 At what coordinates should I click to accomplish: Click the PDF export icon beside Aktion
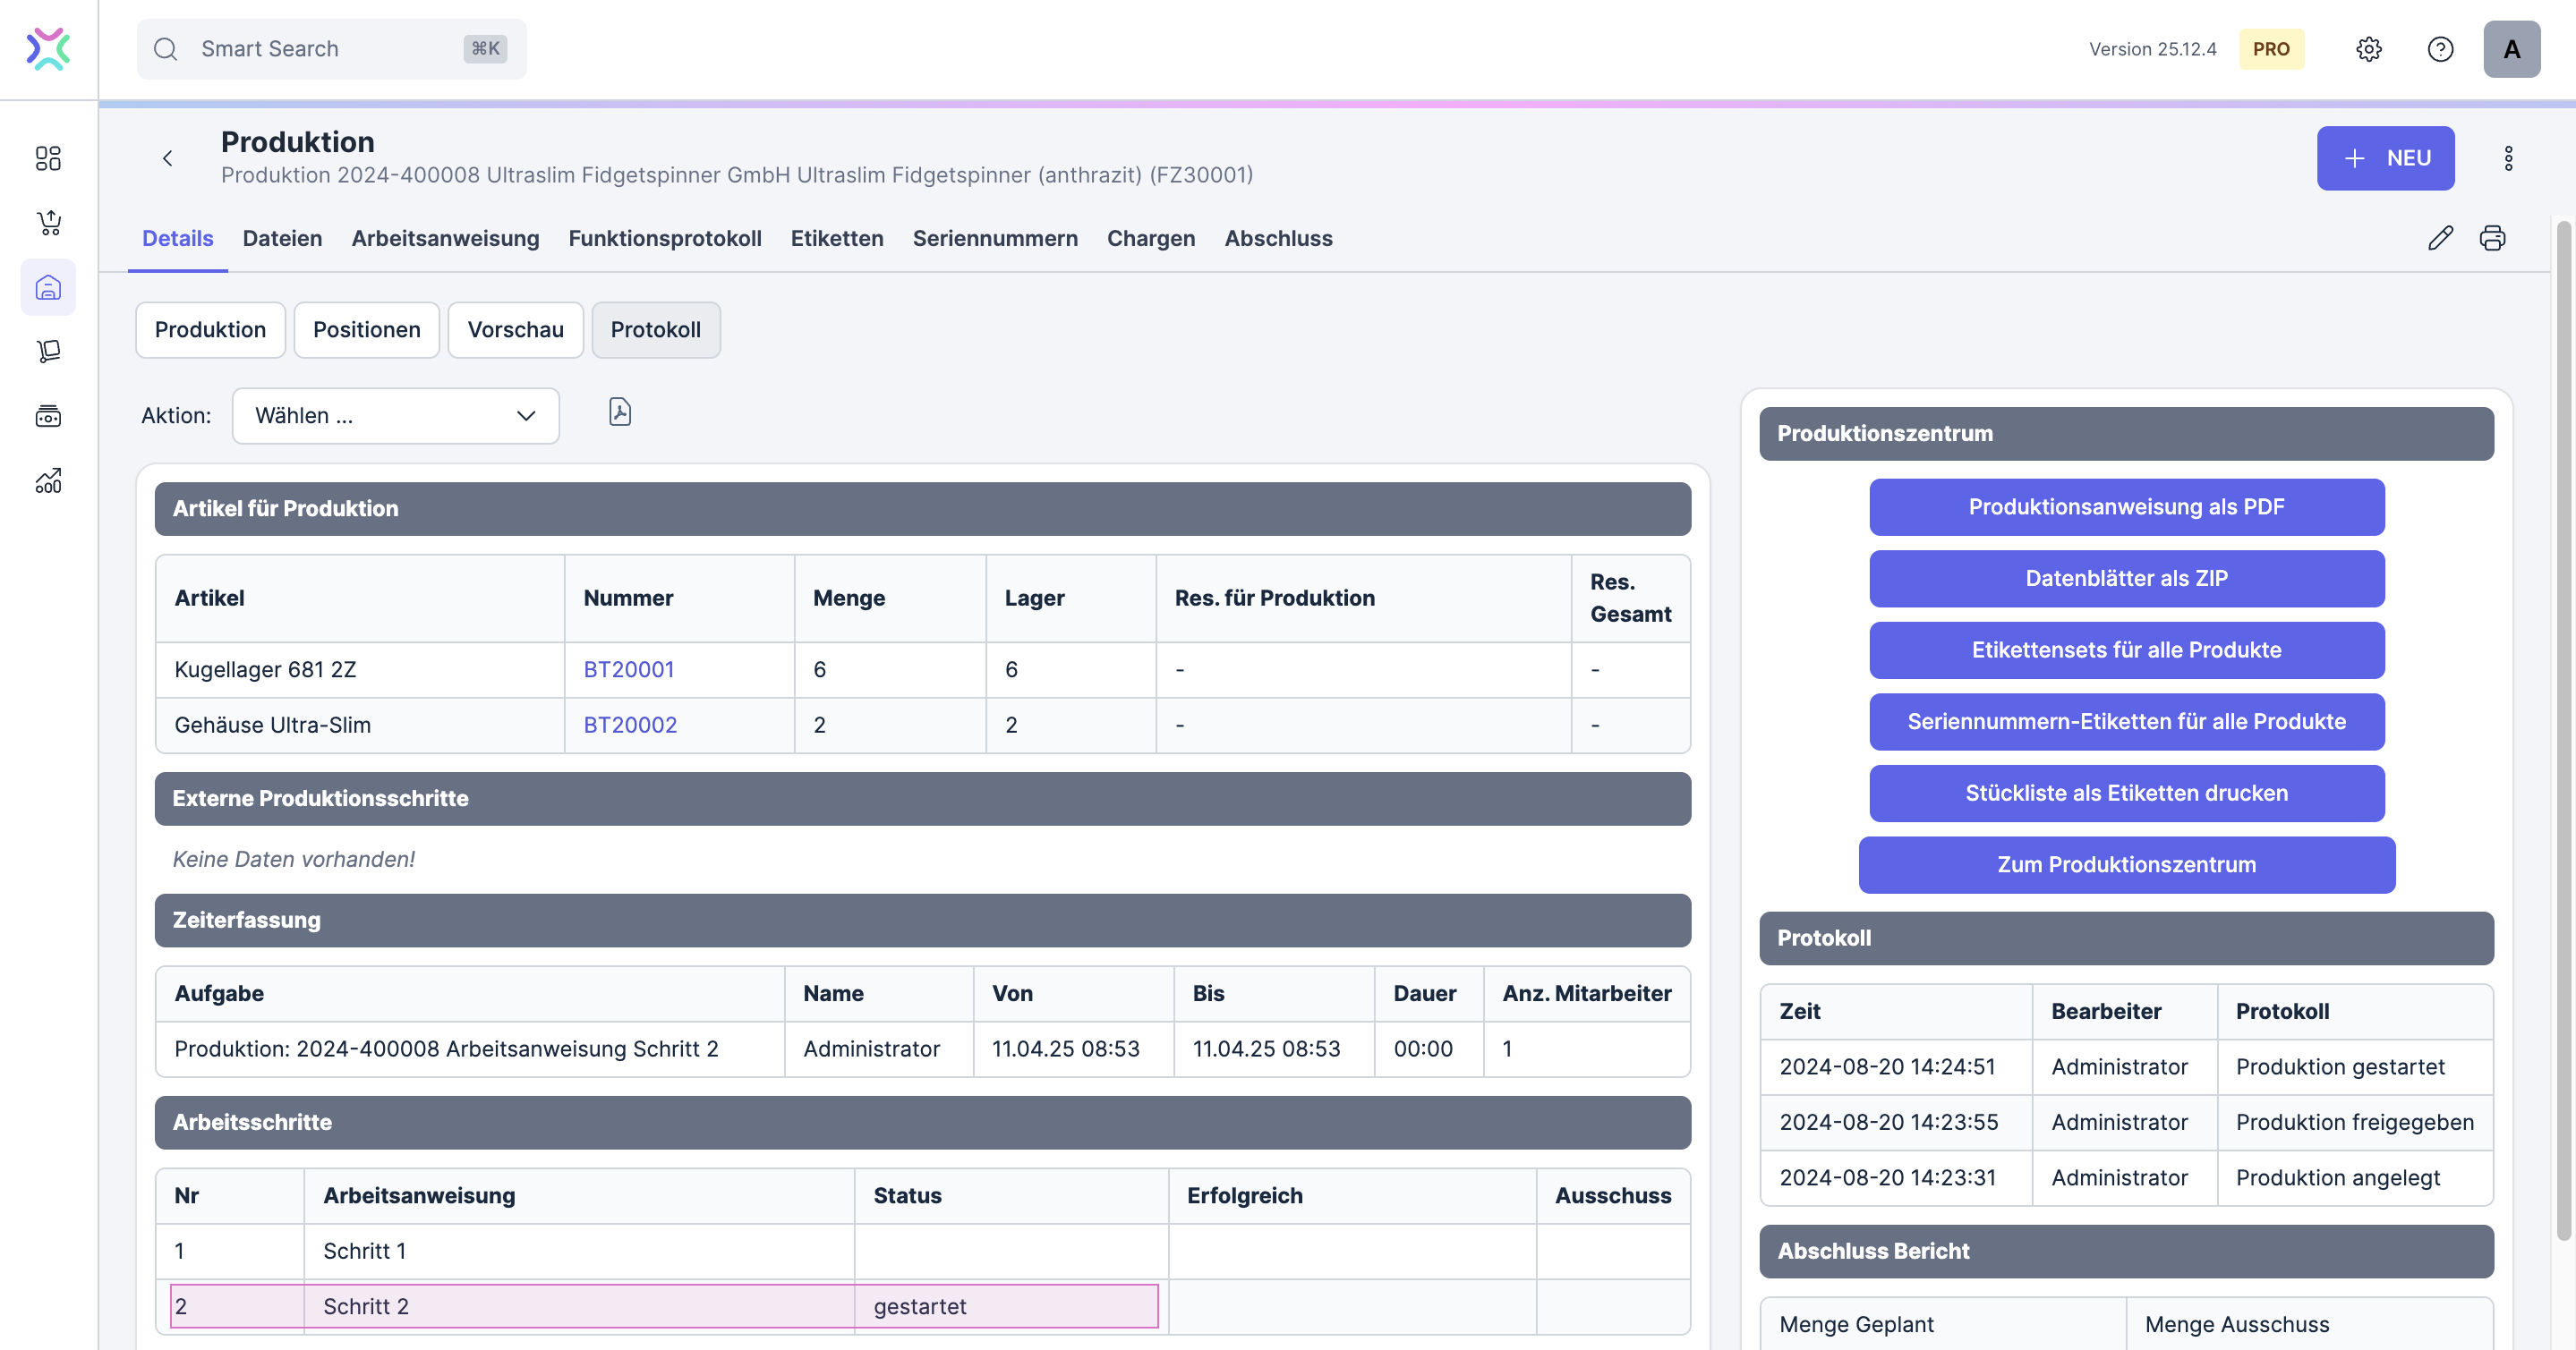[620, 412]
